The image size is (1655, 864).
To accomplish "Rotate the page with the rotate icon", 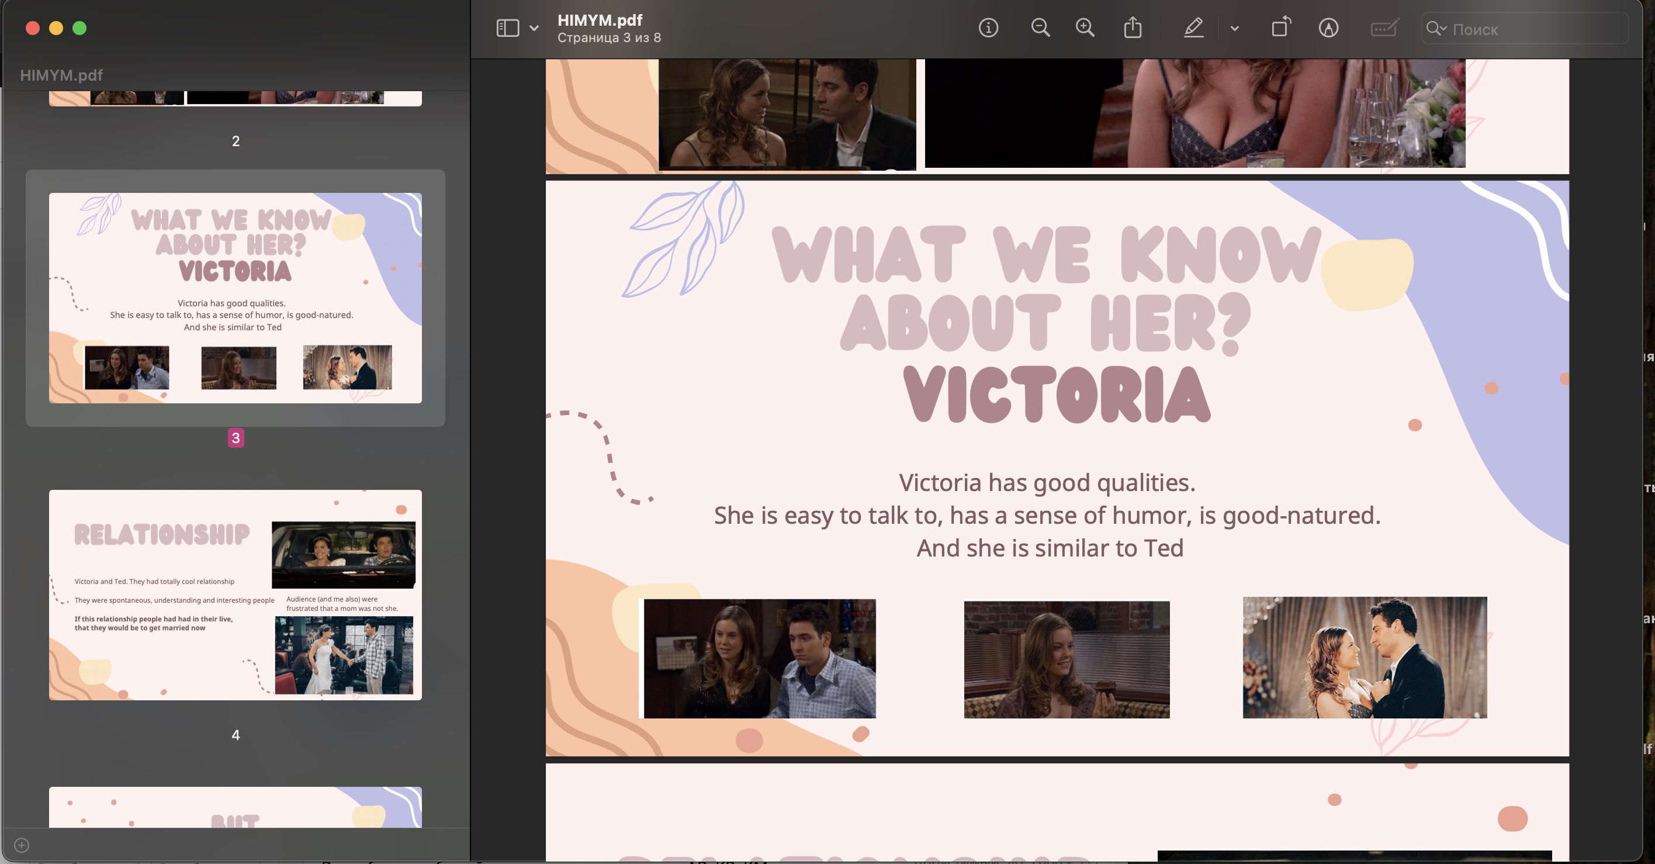I will 1280,27.
